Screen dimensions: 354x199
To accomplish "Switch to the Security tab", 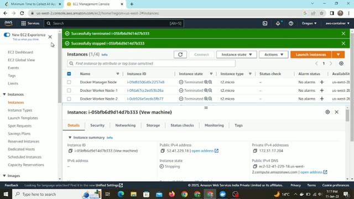I will coord(97,125).
